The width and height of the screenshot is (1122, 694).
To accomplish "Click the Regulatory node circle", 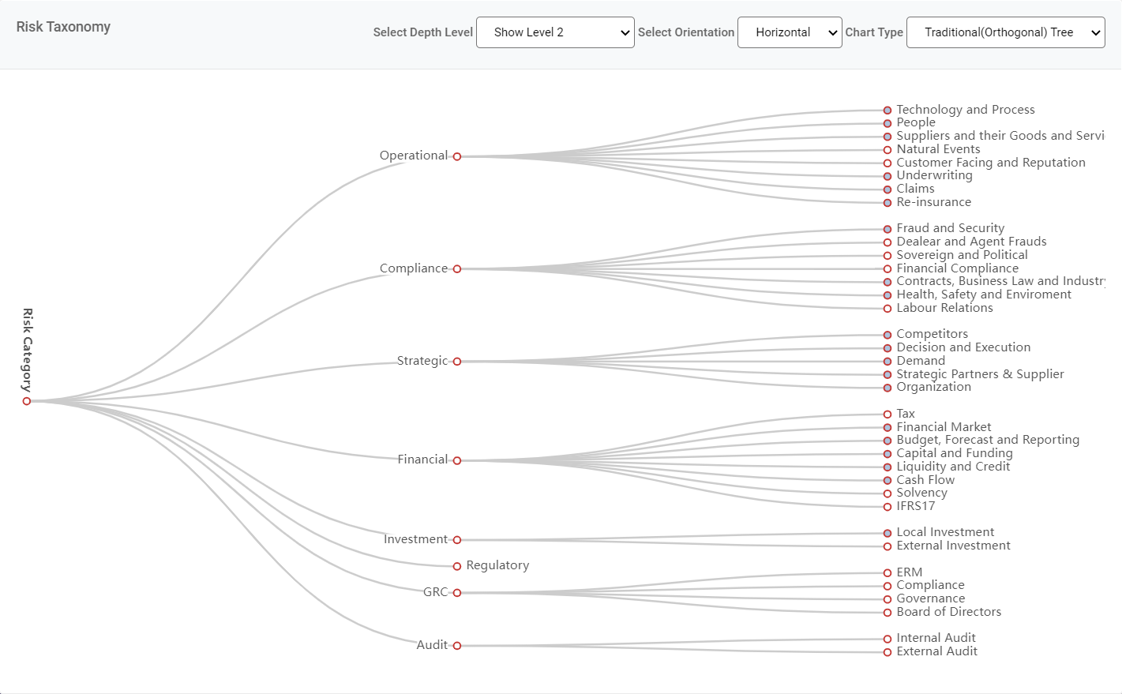I will (x=457, y=566).
